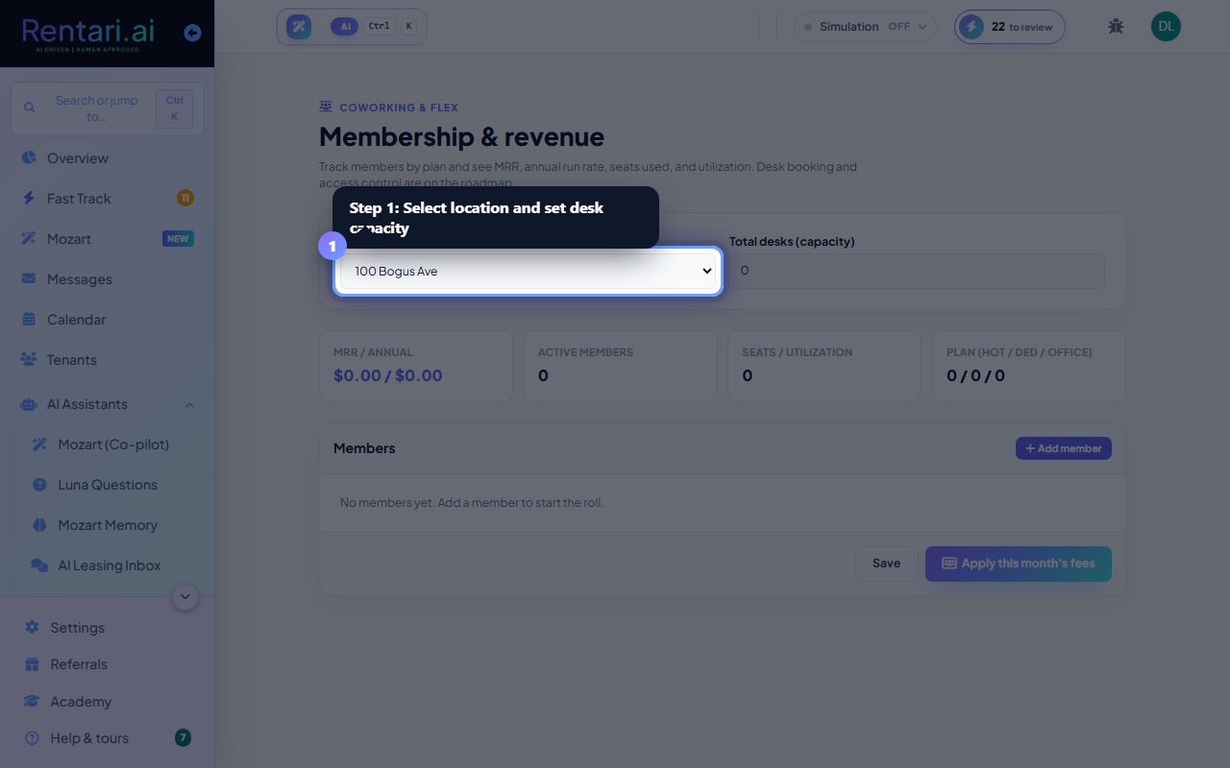Open Luna Questions in the sidebar
The image size is (1230, 768).
coord(107,485)
